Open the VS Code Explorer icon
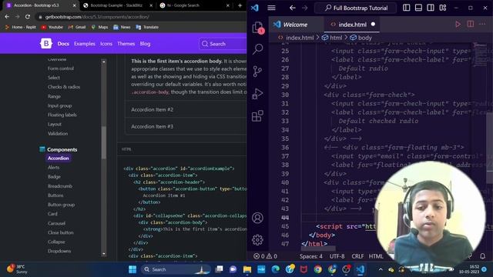 tap(257, 28)
